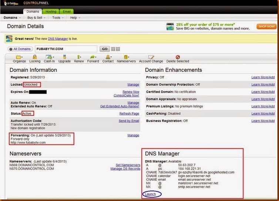Switch to the Email tab
279x201 pixels.
click(x=67, y=11)
